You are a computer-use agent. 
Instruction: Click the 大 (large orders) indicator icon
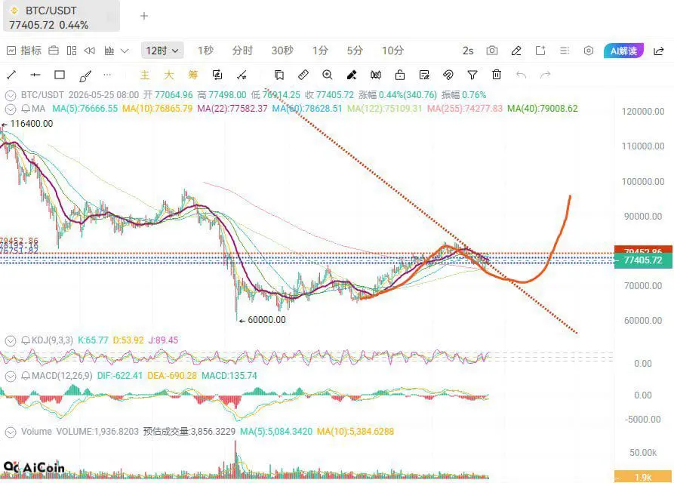(x=169, y=75)
